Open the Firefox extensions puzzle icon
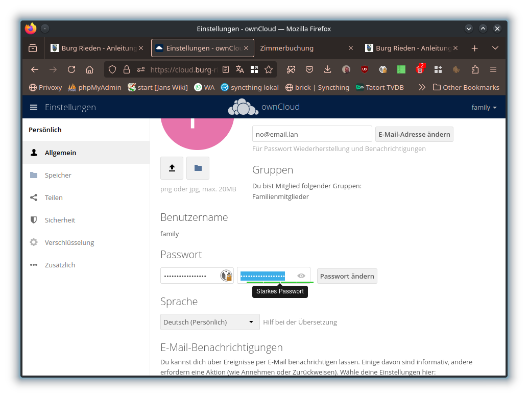The width and height of the screenshot is (528, 398). click(x=475, y=69)
